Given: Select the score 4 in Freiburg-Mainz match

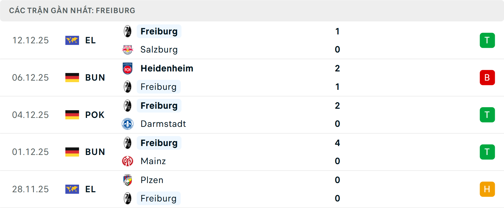Looking at the screenshot, I should point(338,143).
